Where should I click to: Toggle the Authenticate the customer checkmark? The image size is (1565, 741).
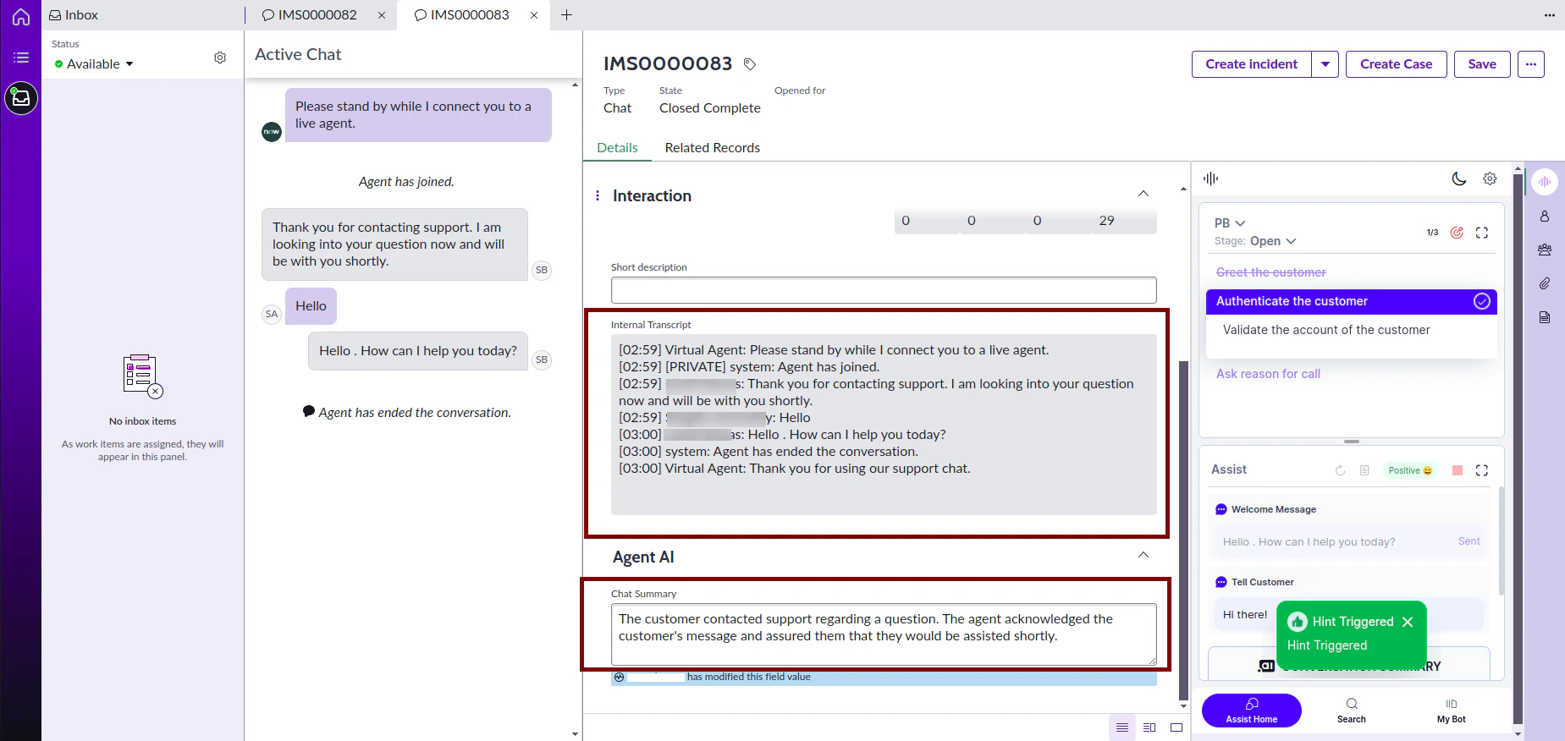(1482, 301)
